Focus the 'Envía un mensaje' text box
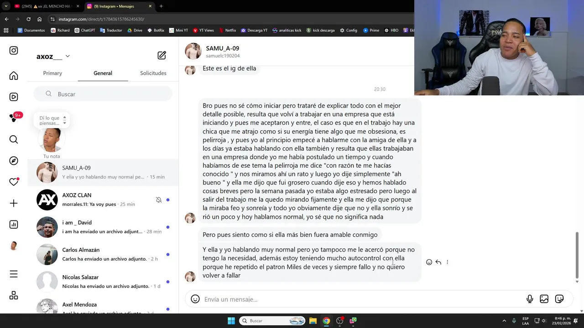 coord(363,299)
